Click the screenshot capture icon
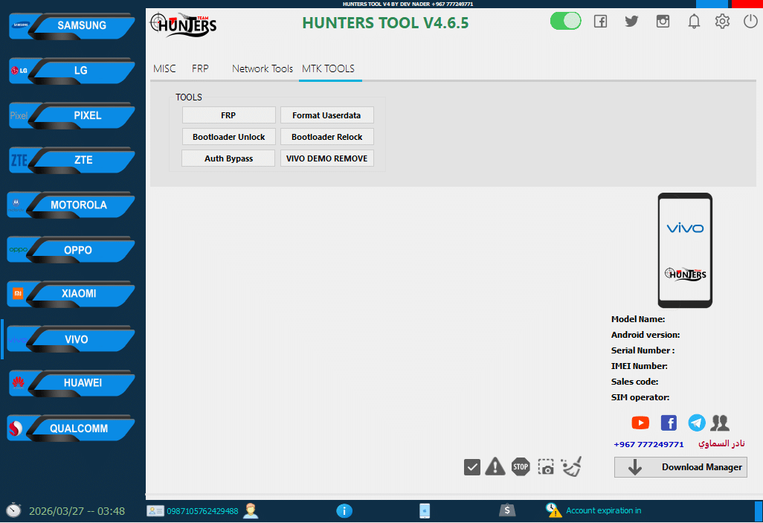 click(x=546, y=467)
